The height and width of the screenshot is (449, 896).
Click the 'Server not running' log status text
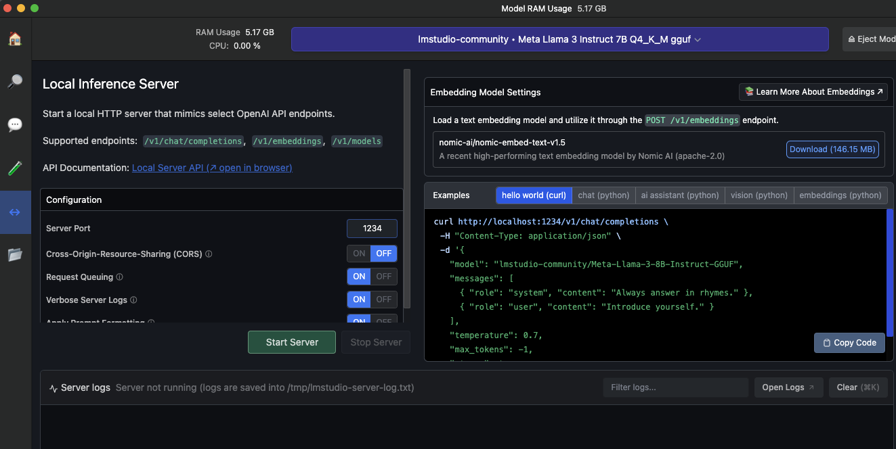265,387
